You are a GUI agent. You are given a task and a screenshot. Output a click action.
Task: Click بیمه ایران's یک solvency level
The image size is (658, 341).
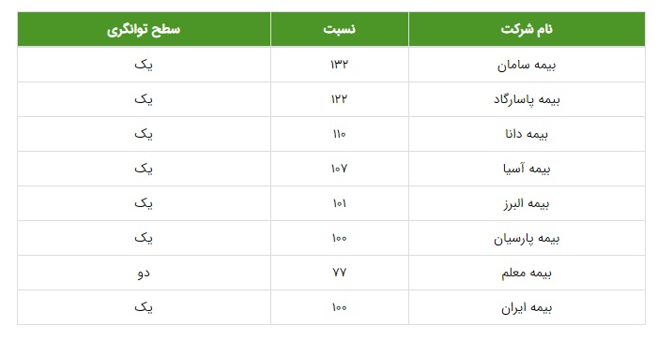[144, 308]
